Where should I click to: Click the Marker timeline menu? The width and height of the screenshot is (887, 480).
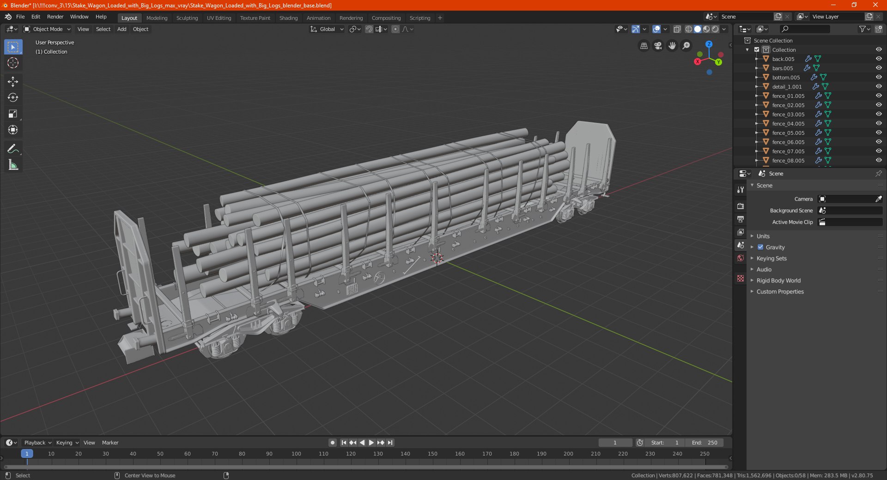(110, 443)
